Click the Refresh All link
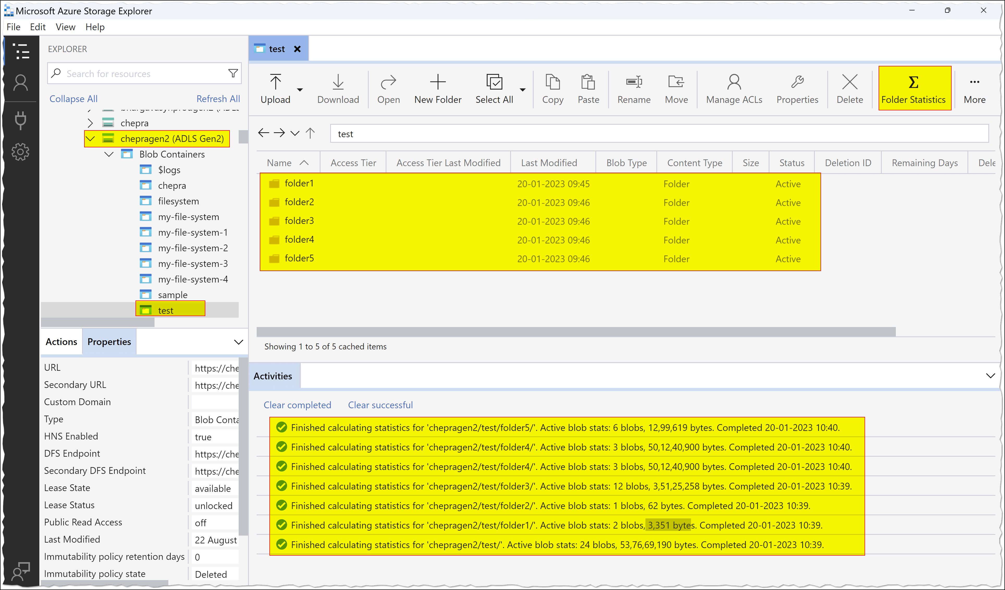 point(218,98)
